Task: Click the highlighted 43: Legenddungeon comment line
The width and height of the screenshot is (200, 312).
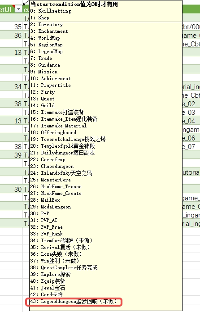Action: point(74,302)
